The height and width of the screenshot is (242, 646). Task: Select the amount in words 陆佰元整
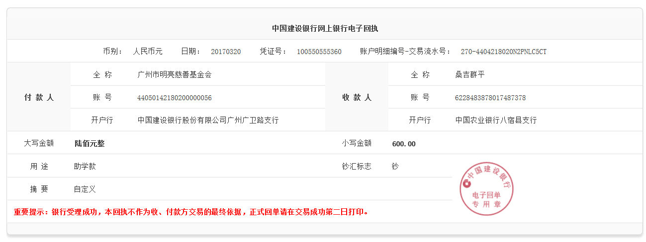point(90,143)
